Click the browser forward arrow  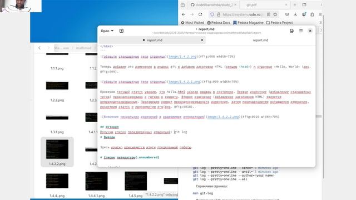pyautogui.click(x=192, y=14)
